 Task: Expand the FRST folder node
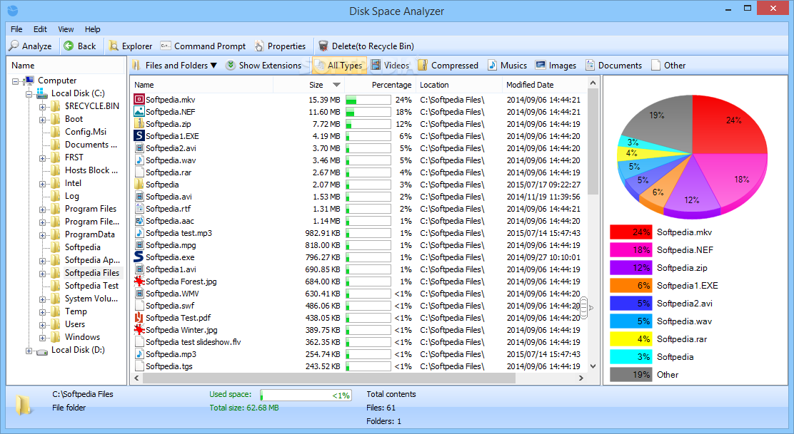(x=43, y=158)
